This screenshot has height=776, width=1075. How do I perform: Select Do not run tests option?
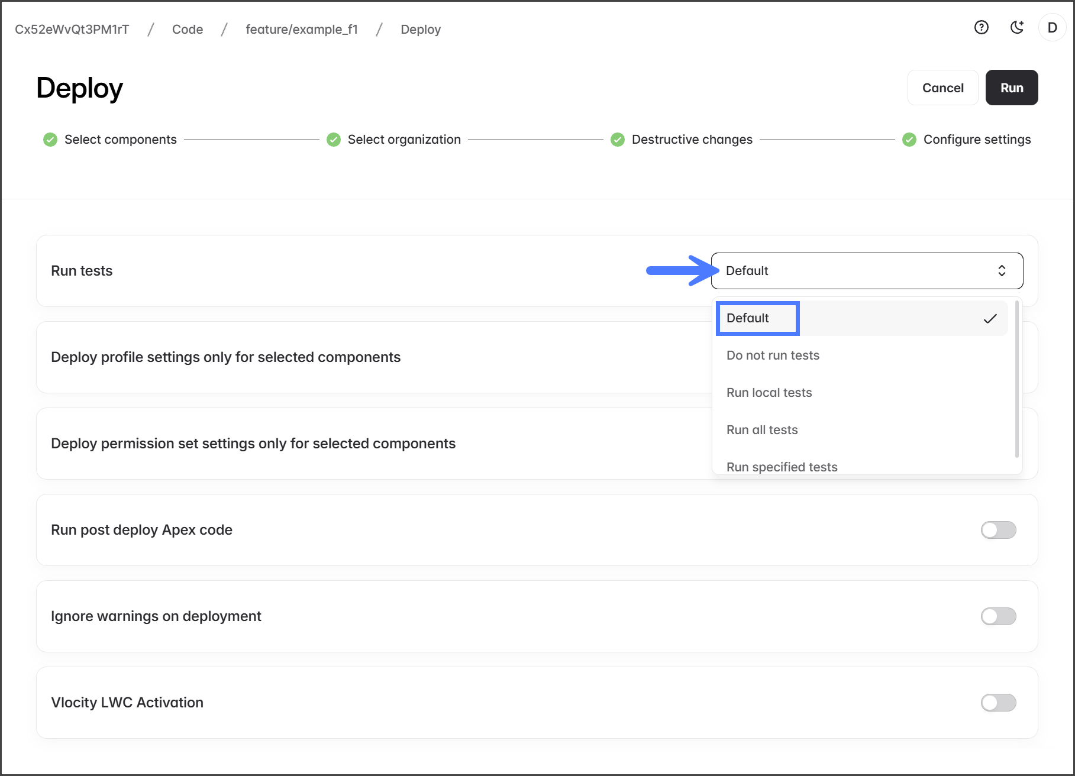[x=773, y=355]
